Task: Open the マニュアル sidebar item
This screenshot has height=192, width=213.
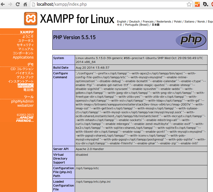Action: pos(26,49)
